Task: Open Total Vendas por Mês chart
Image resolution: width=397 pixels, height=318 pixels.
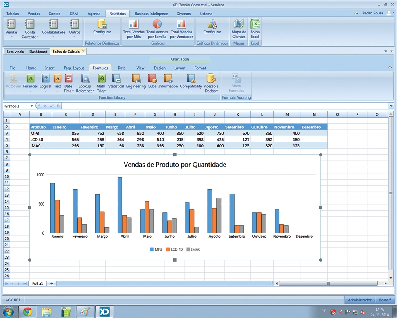Action: [133, 29]
